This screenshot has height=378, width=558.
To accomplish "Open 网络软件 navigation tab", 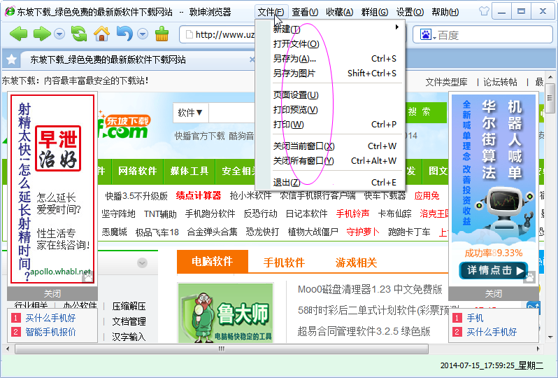I will pyautogui.click(x=137, y=171).
